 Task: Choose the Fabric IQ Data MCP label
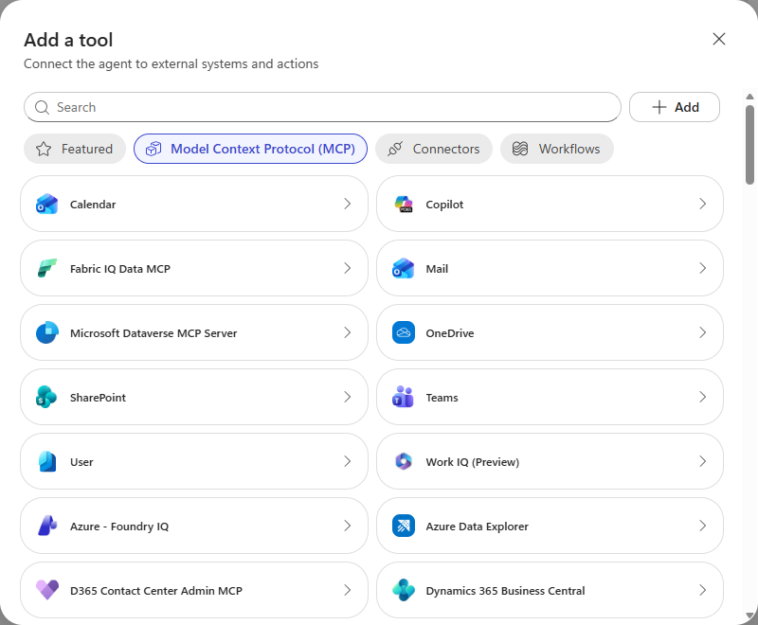click(x=120, y=269)
